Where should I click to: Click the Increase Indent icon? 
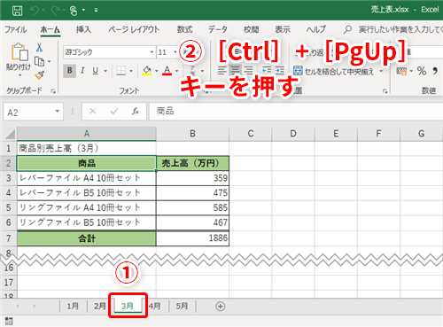pos(280,71)
